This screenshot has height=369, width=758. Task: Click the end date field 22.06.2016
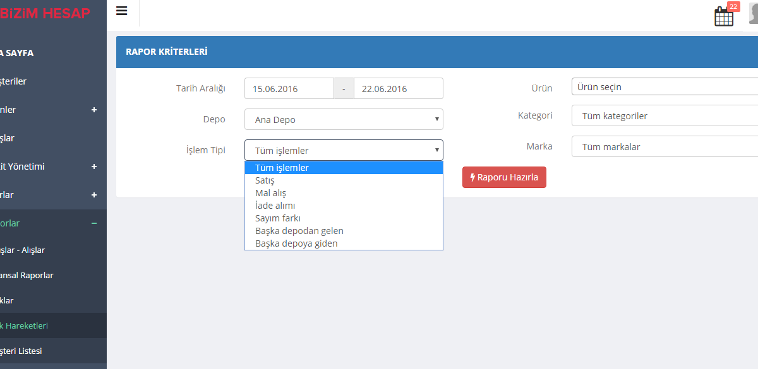[x=398, y=88]
